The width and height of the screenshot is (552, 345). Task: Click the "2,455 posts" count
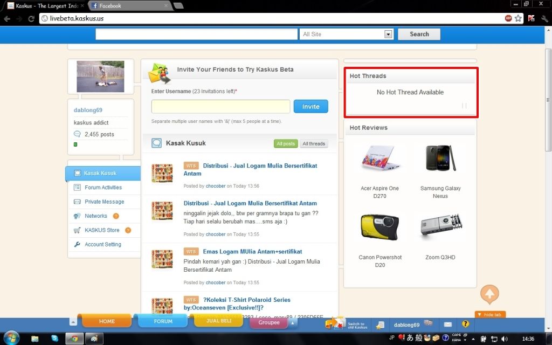coord(99,134)
